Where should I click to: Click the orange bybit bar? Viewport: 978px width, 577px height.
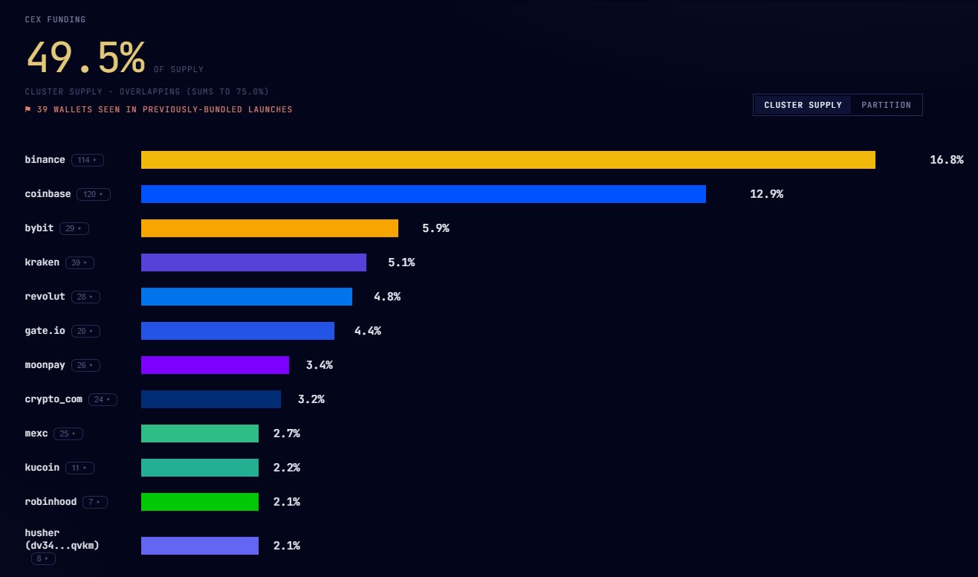[270, 228]
